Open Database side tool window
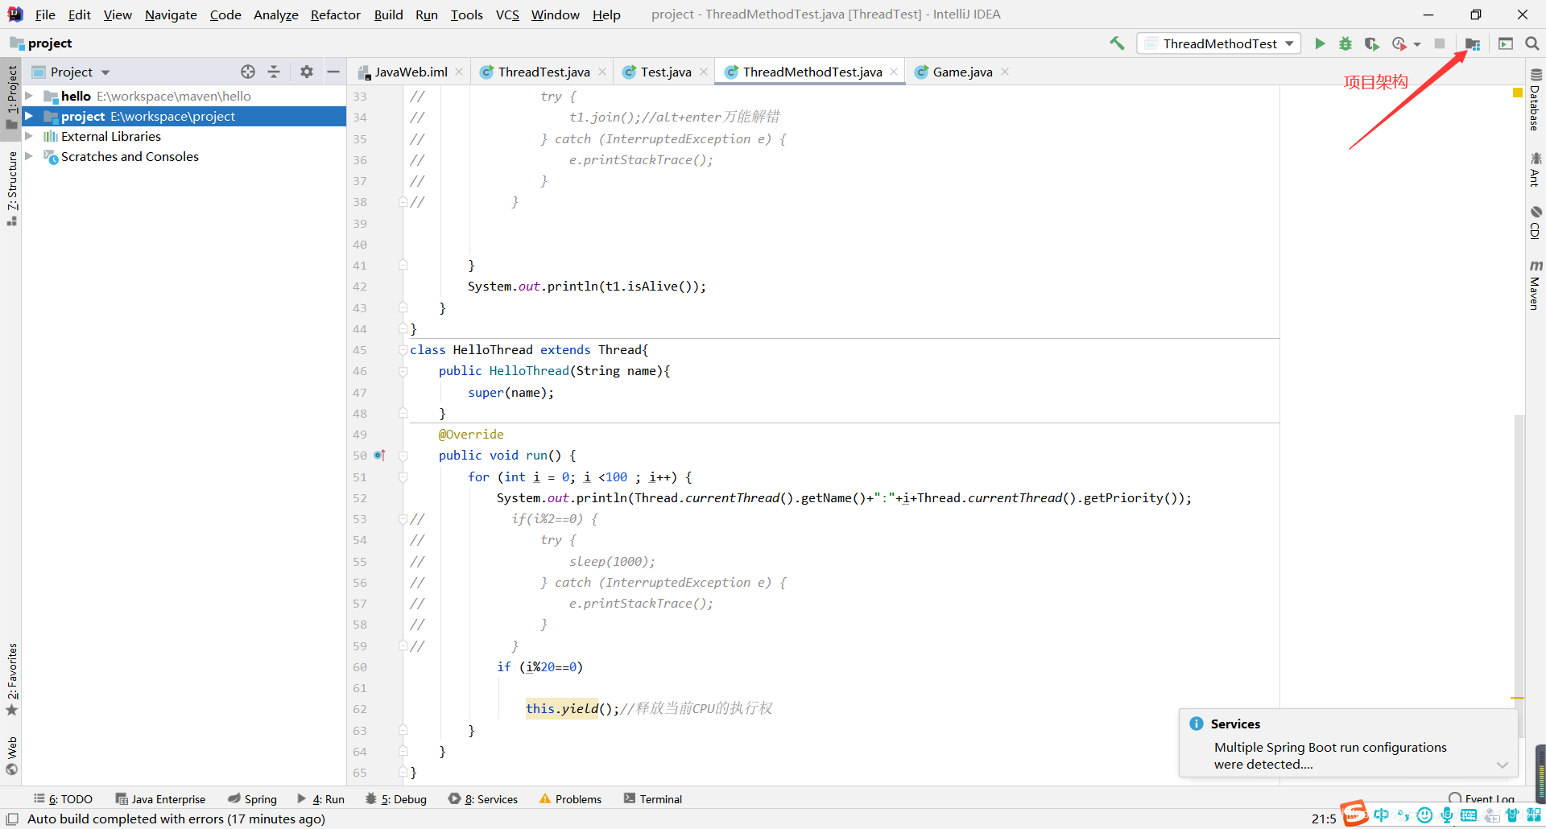The image size is (1546, 829). (x=1536, y=100)
